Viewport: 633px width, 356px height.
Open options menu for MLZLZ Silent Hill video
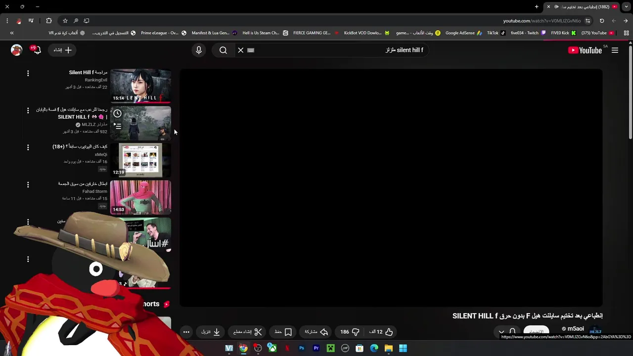pyautogui.click(x=28, y=110)
